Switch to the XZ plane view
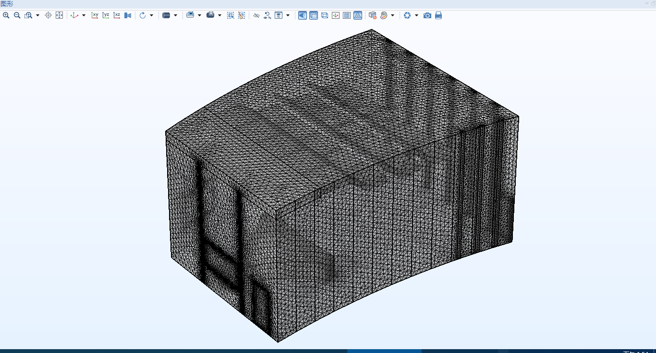656x353 pixels. pyautogui.click(x=117, y=15)
